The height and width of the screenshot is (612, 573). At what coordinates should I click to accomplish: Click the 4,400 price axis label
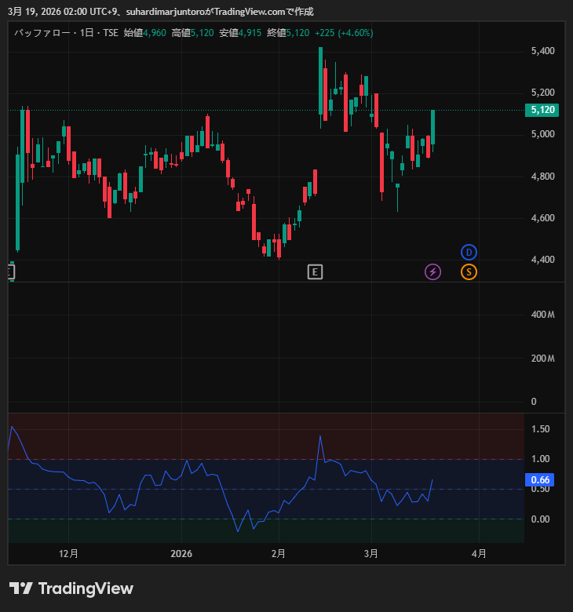pyautogui.click(x=542, y=260)
